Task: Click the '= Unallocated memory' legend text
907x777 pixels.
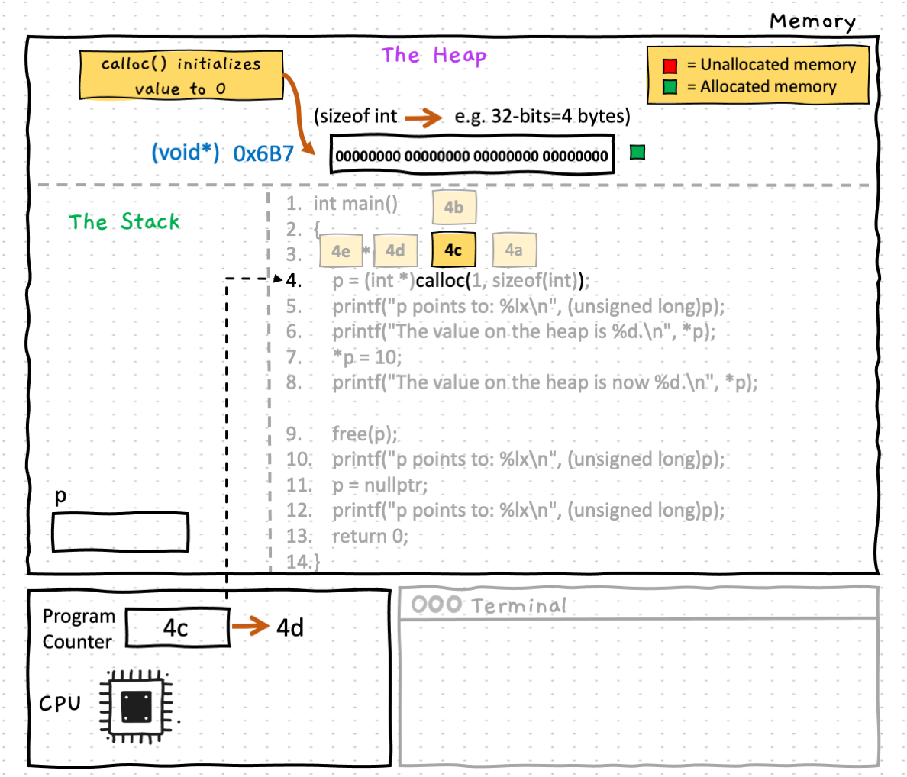Action: pyautogui.click(x=771, y=65)
